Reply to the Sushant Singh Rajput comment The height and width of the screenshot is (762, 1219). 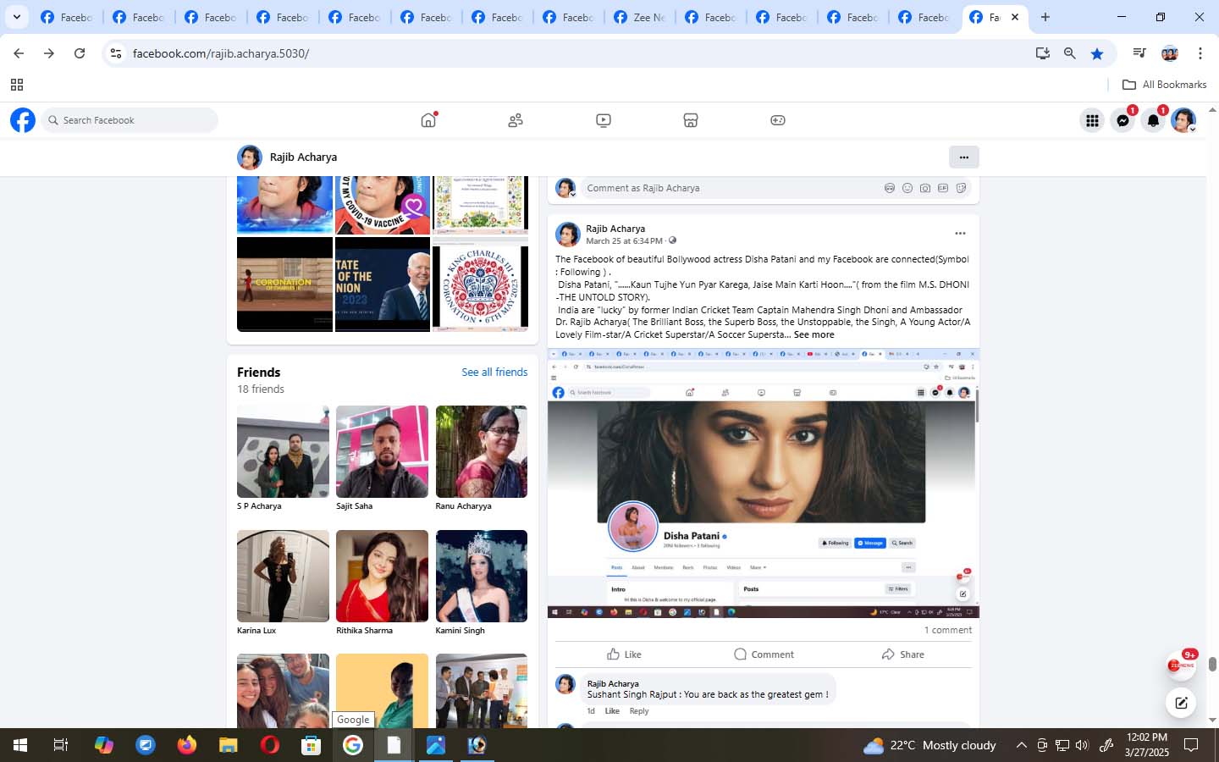tap(639, 711)
